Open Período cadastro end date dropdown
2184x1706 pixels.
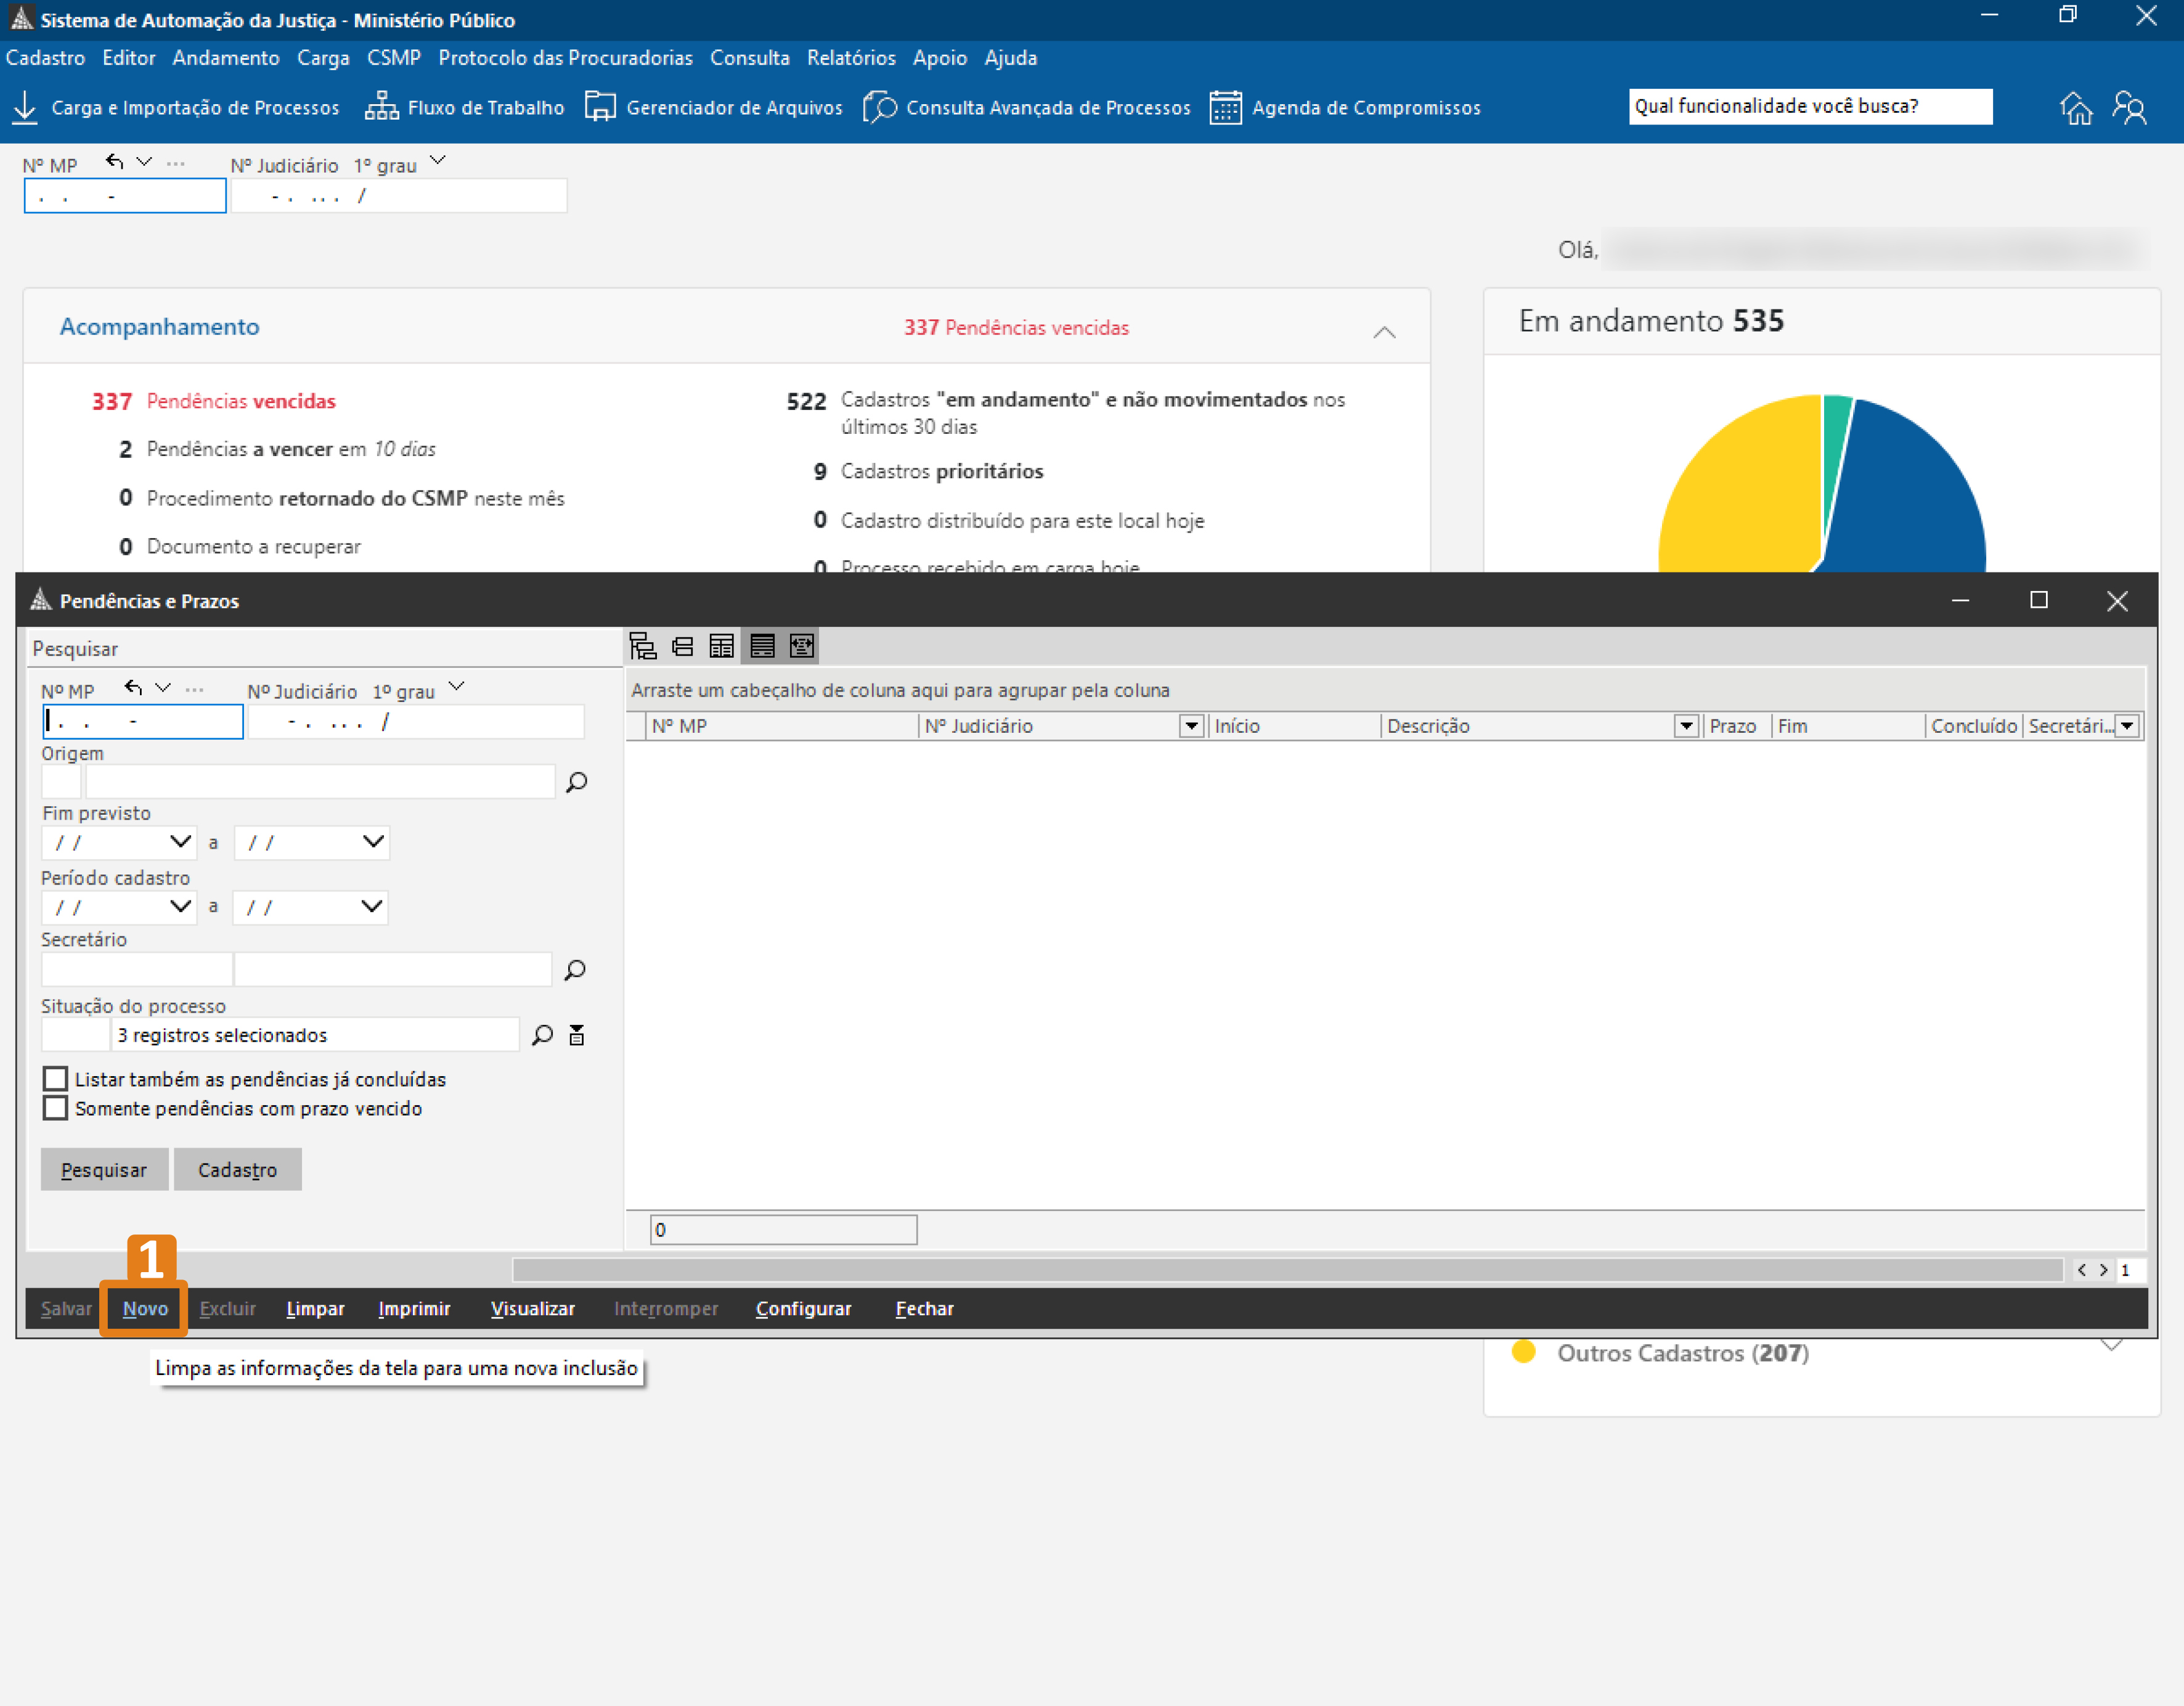point(371,907)
